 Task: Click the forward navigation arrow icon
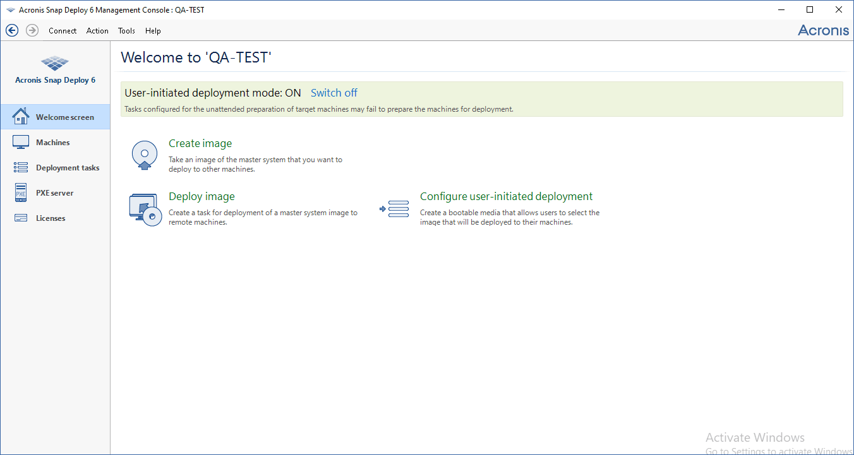pyautogui.click(x=32, y=30)
